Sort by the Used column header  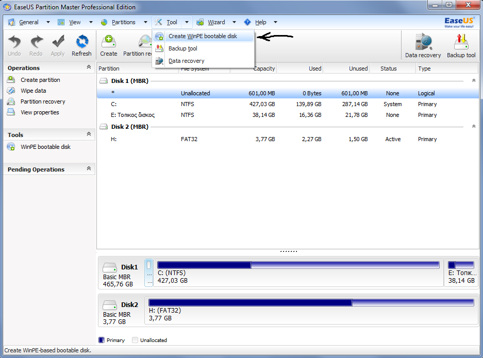tap(300, 69)
